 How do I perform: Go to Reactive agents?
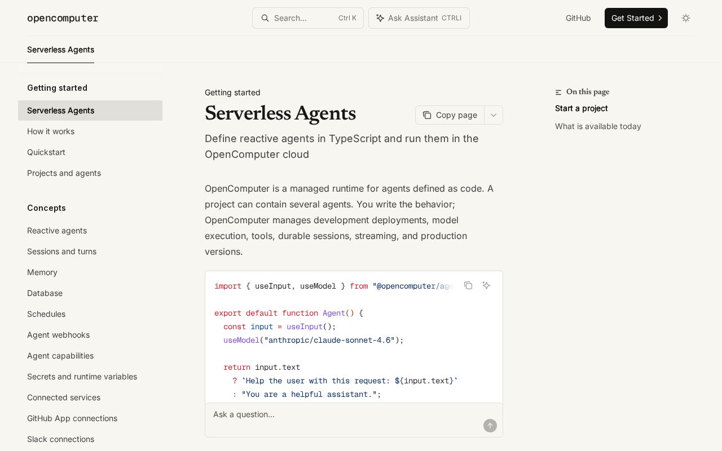click(x=90, y=231)
